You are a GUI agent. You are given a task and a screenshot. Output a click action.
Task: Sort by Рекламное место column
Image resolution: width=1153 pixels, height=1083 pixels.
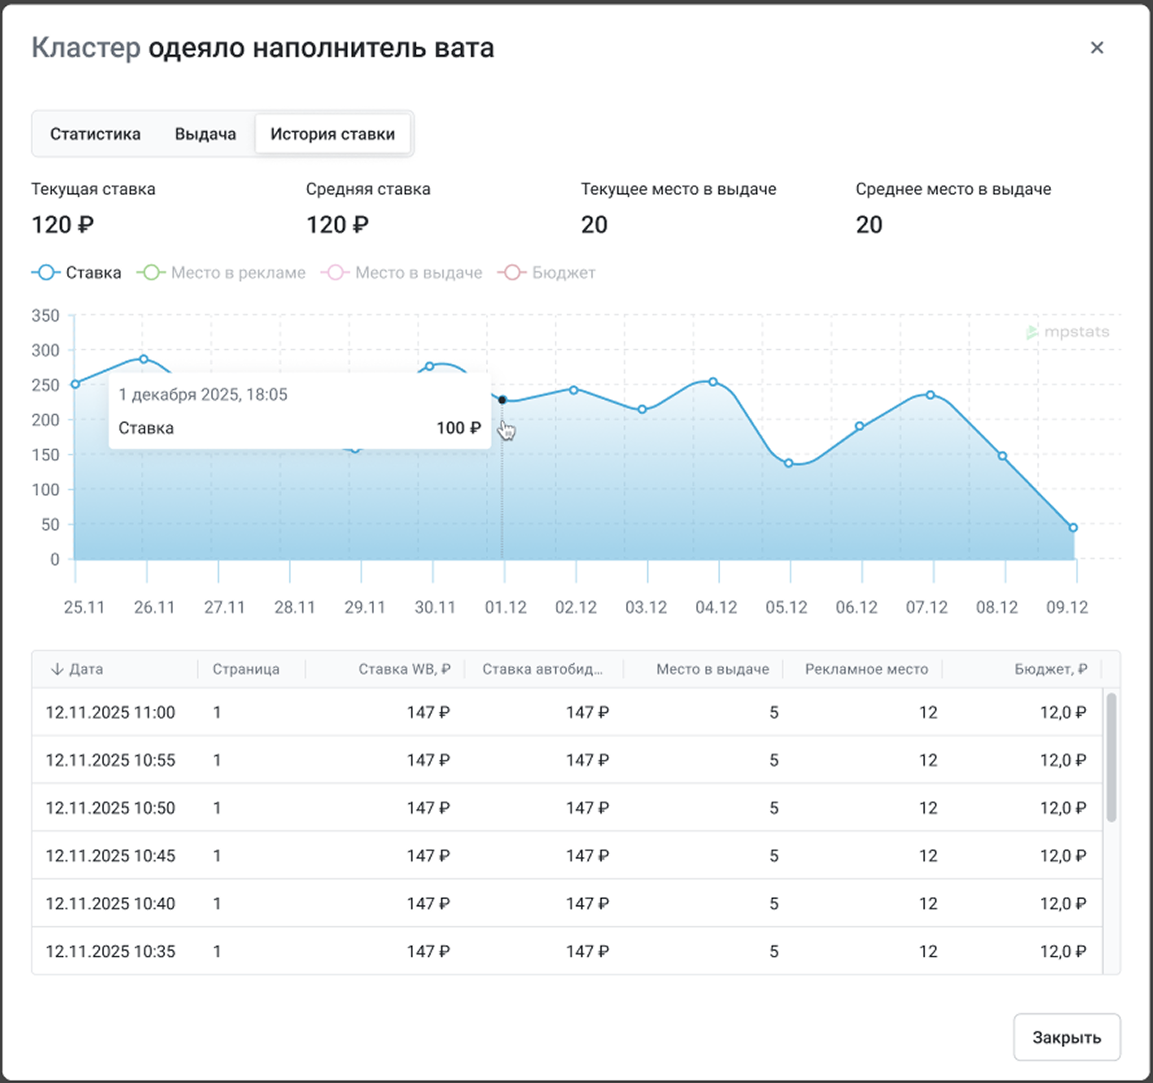click(866, 669)
